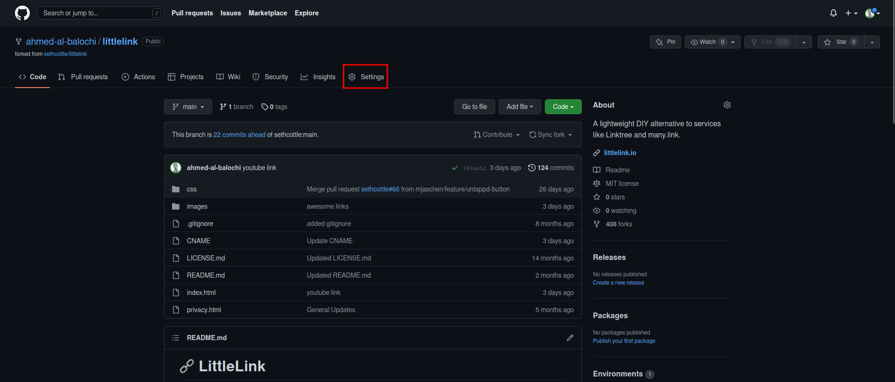Open the main branch selector

[188, 107]
